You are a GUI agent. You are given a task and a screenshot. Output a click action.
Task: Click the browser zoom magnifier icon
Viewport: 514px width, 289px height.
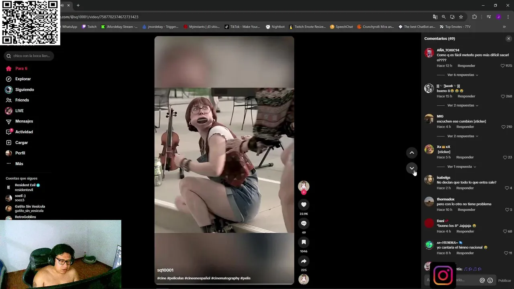click(444, 17)
